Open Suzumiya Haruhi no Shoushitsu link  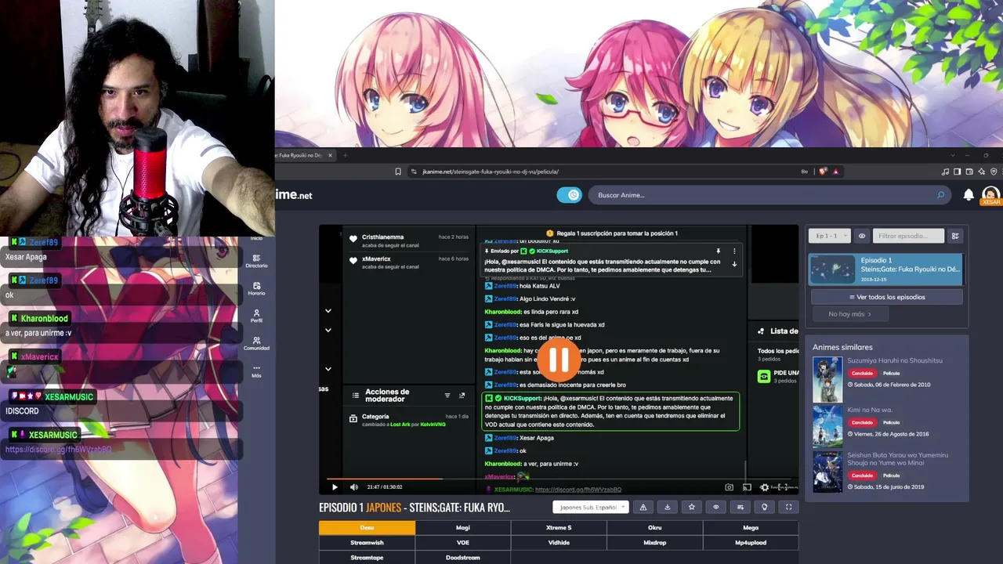click(894, 360)
